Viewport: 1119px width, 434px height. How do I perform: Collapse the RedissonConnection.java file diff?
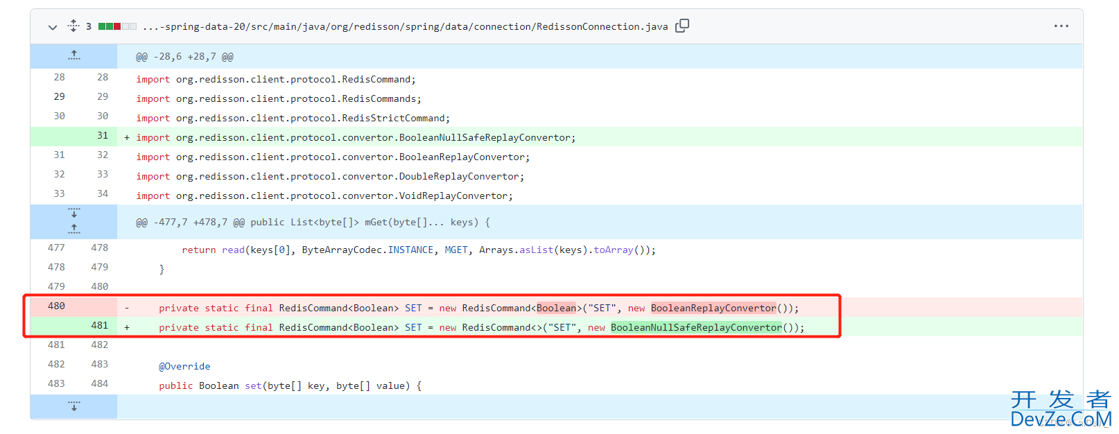tap(53, 27)
